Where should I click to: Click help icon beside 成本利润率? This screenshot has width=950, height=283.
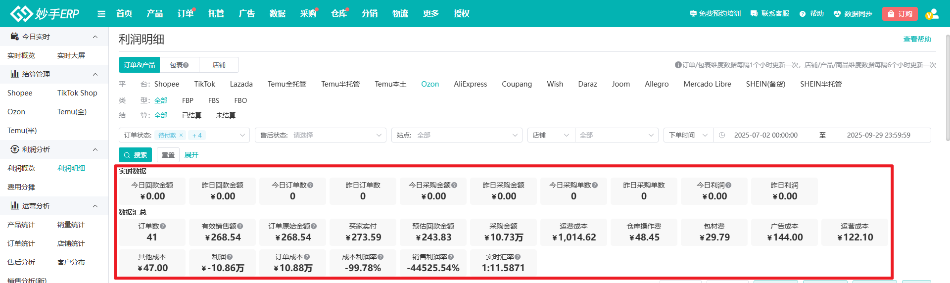380,257
